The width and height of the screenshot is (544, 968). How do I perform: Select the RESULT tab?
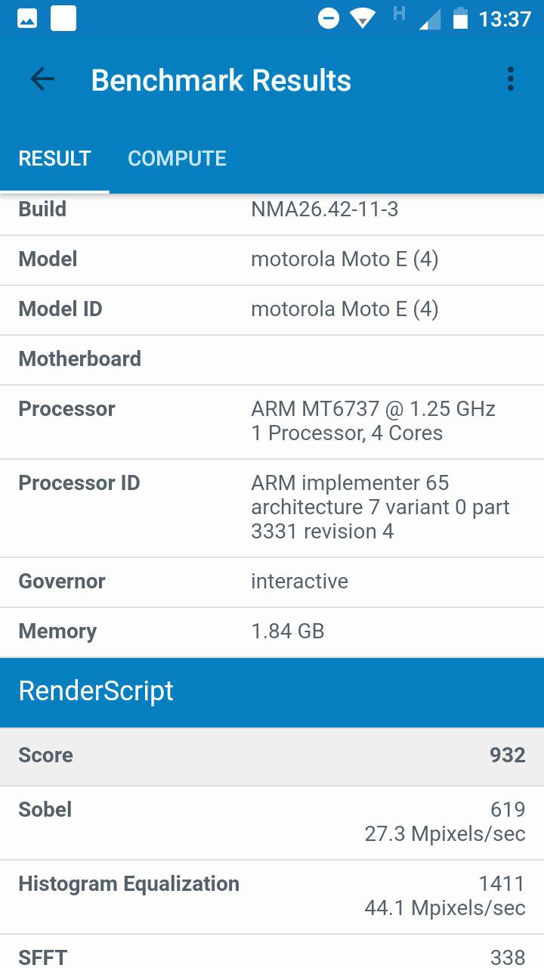coord(54,158)
